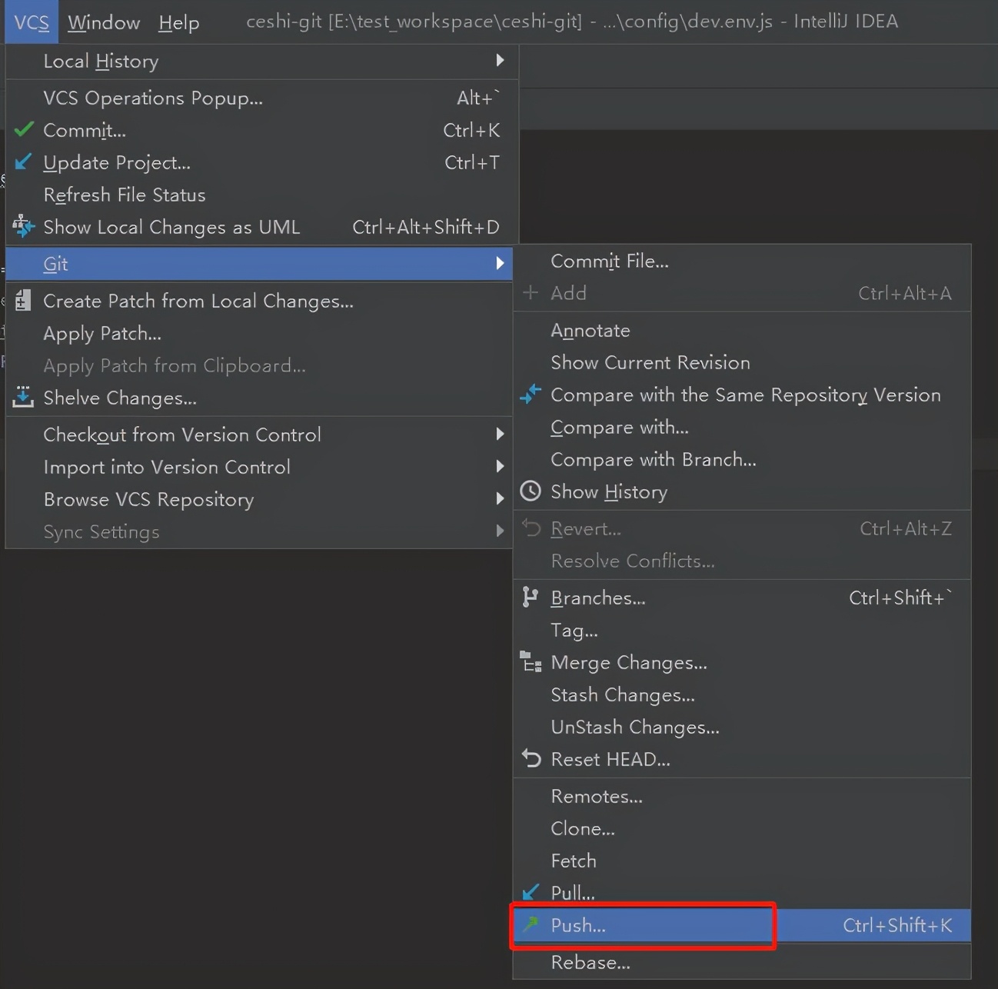
Task: Select Annotate from the Git submenu
Action: click(590, 330)
